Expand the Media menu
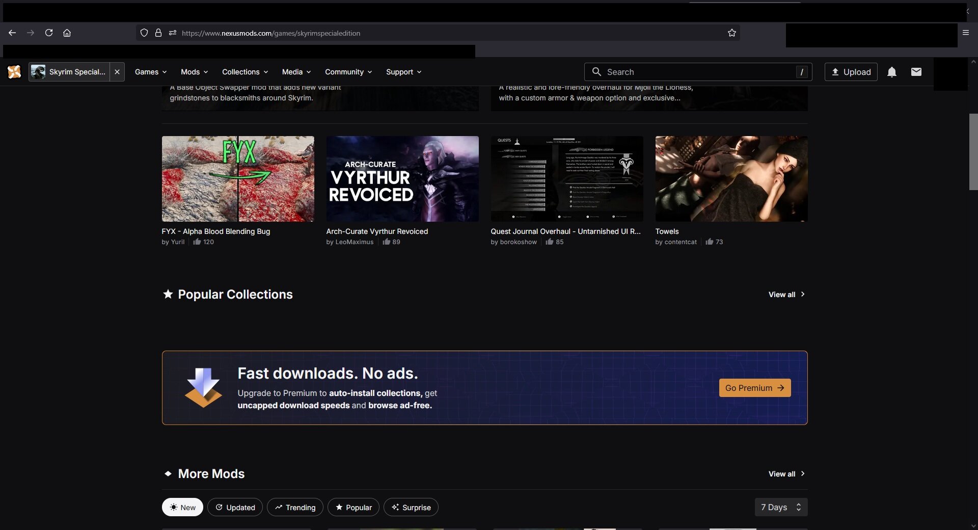The height and width of the screenshot is (530, 978). (x=296, y=72)
